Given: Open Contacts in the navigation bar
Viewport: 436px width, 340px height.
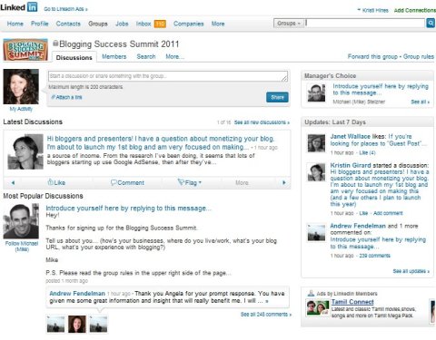Looking at the screenshot, I should (x=68, y=24).
